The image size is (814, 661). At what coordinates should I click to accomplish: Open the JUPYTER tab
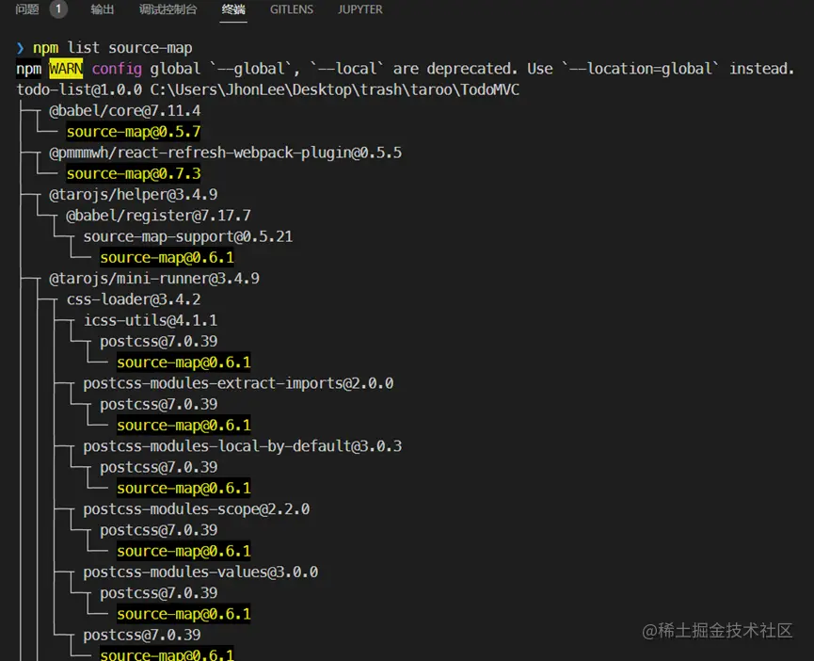pyautogui.click(x=359, y=9)
